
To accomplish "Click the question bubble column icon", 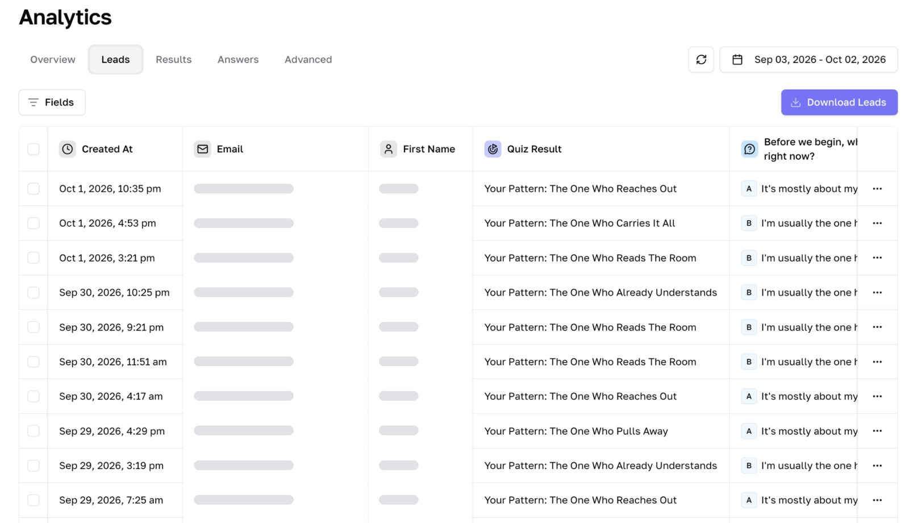I will point(749,149).
